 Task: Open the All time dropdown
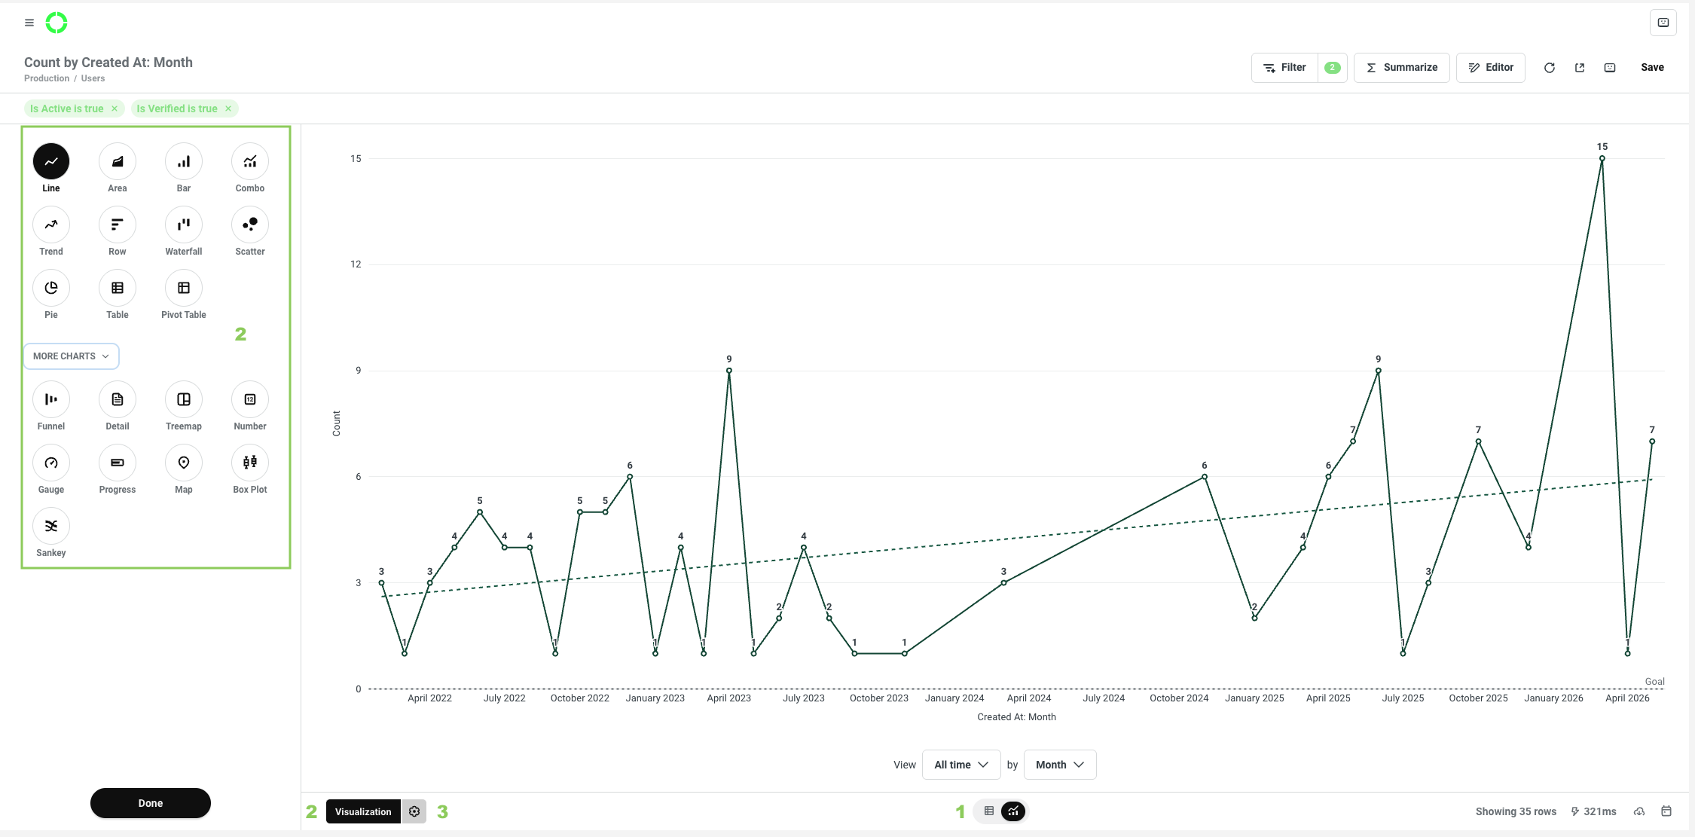click(x=961, y=765)
